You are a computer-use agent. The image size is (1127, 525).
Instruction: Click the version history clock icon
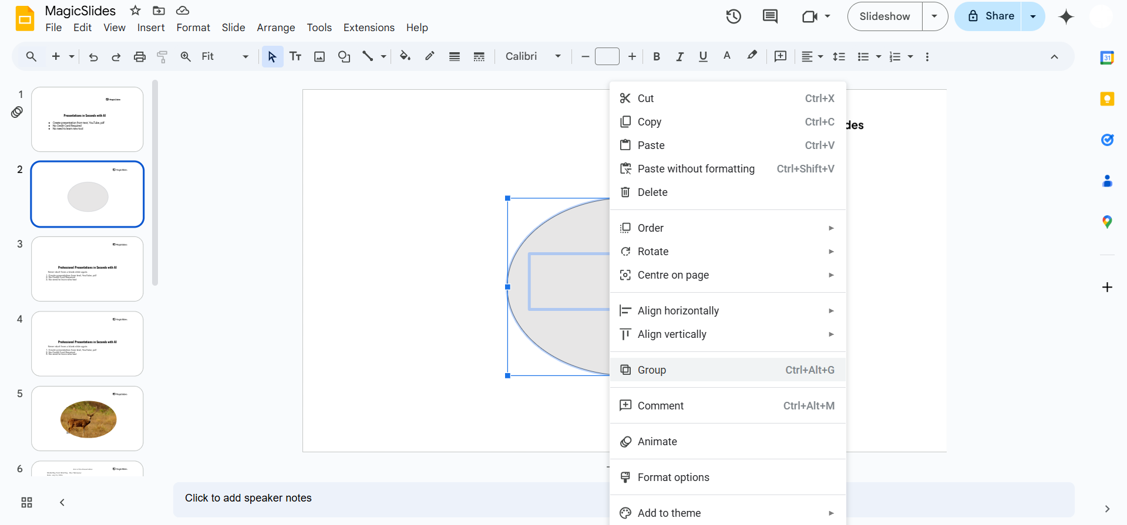(x=733, y=16)
